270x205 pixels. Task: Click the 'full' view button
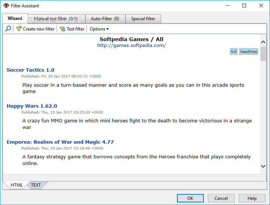coord(234,51)
